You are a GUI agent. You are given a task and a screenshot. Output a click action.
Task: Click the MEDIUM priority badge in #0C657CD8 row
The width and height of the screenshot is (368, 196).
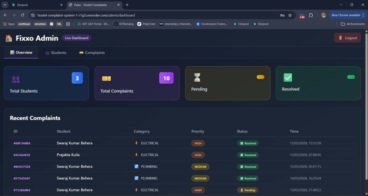200,167
